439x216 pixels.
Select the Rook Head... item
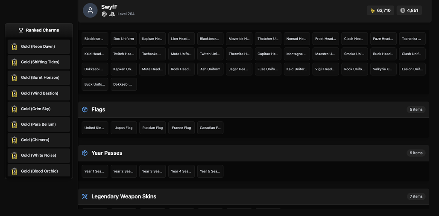[181, 69]
